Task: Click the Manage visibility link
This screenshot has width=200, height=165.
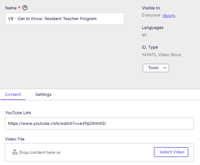Action: pos(169,16)
